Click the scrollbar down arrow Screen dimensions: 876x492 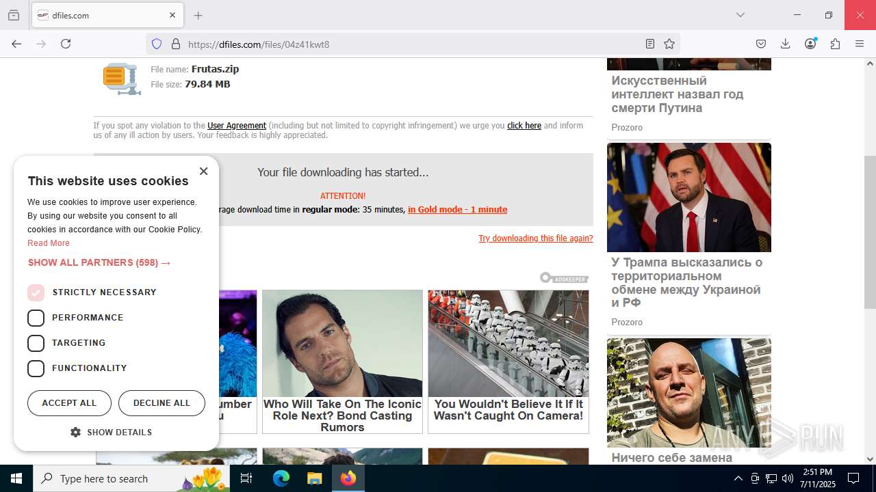(870, 459)
